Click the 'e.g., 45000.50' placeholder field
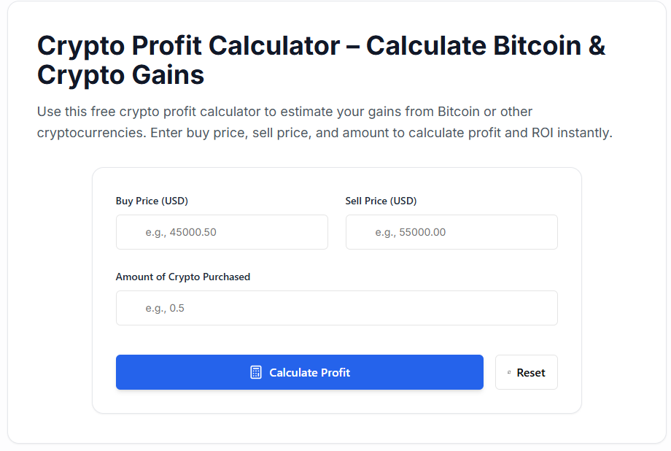671x451 pixels. point(222,232)
